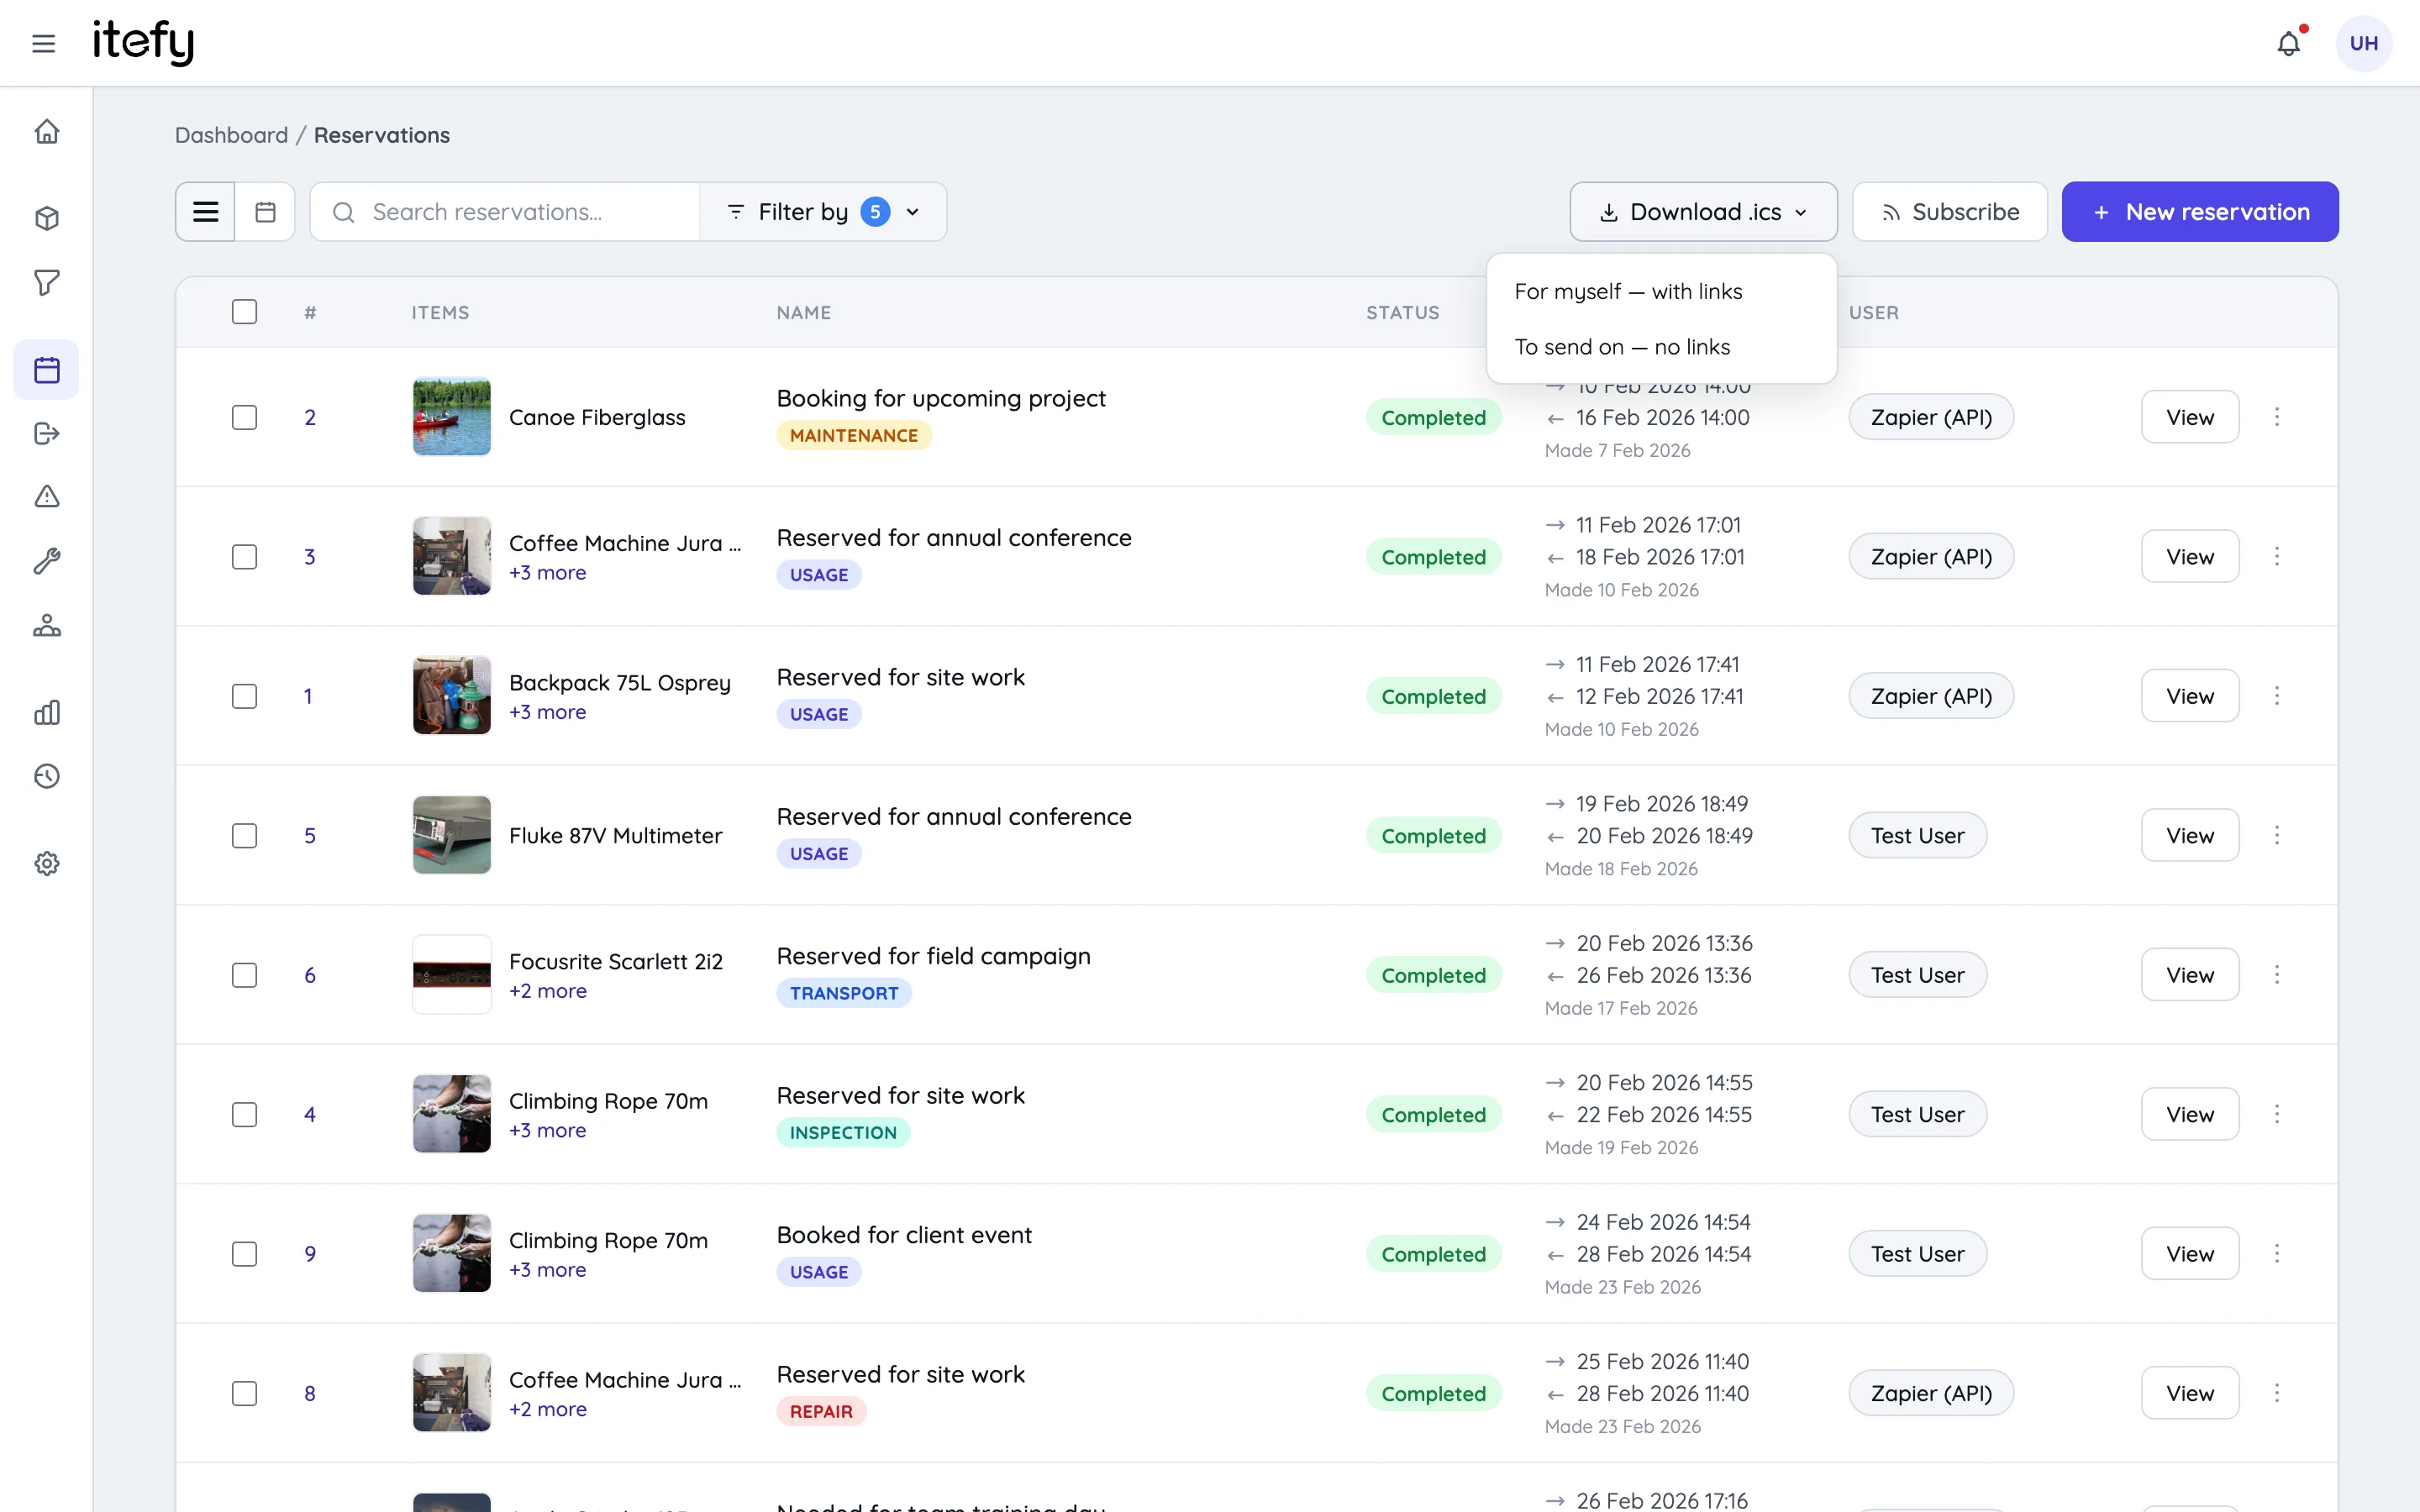The image size is (2420, 1512).
Task: Open the users group sidebar icon
Action: tap(47, 625)
